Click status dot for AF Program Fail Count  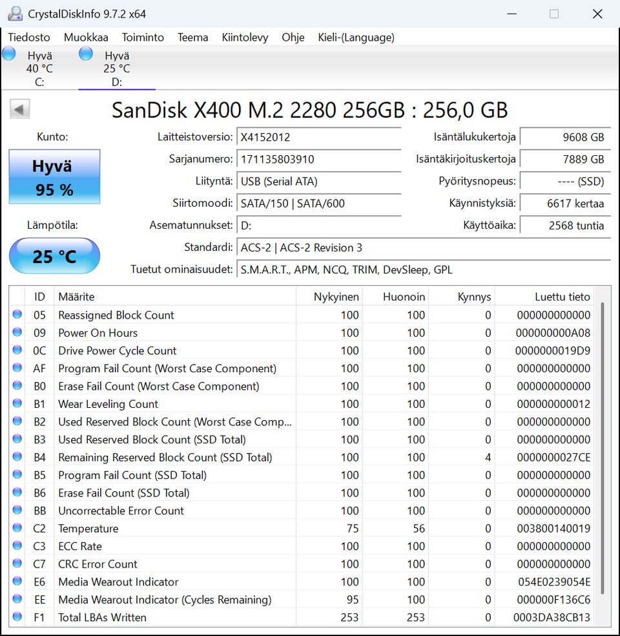17,368
